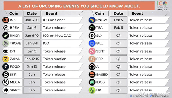Click the orange title banner
The height and width of the screenshot is (98, 172).
[79, 6]
